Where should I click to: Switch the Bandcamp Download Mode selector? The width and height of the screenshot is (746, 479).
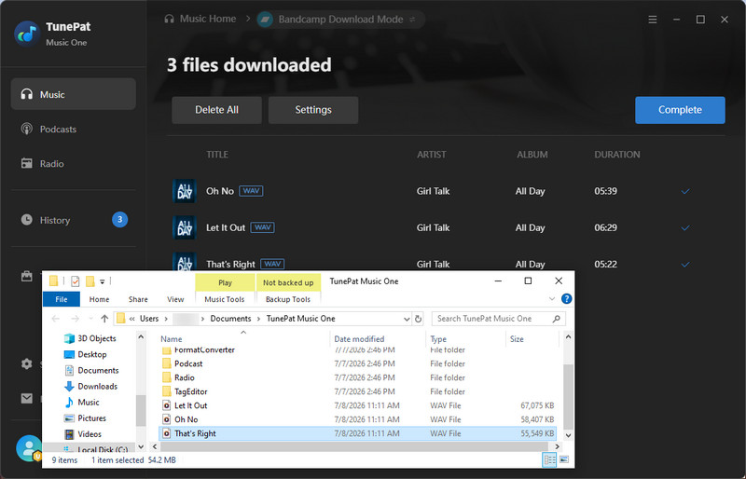(340, 20)
